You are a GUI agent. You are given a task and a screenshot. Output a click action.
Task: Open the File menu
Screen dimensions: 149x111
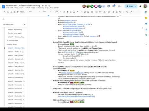coord(7,8)
